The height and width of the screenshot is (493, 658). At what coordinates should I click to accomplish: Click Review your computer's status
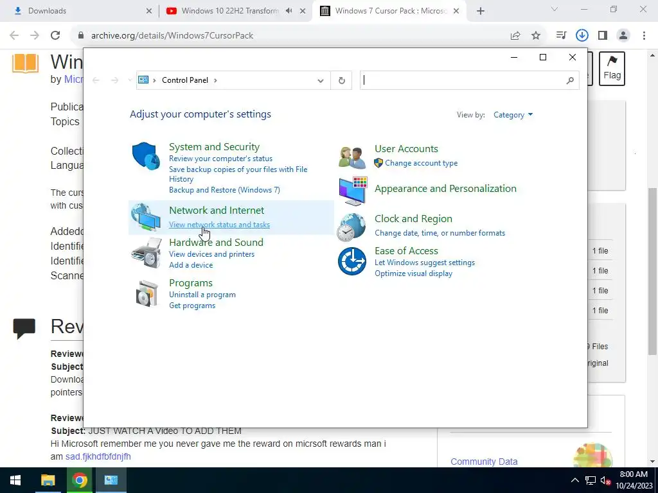point(221,159)
